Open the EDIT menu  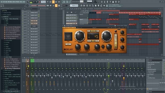pos(4,2)
